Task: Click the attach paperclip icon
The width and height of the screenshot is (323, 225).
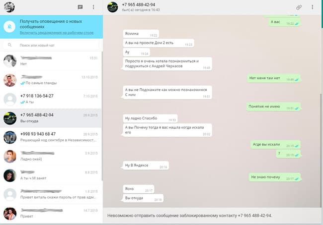Action: (299, 7)
